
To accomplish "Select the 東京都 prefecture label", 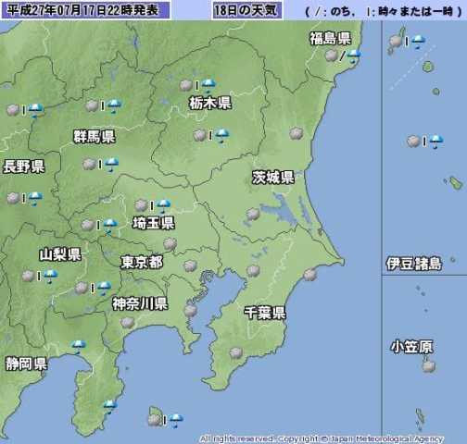I will click(x=142, y=262).
